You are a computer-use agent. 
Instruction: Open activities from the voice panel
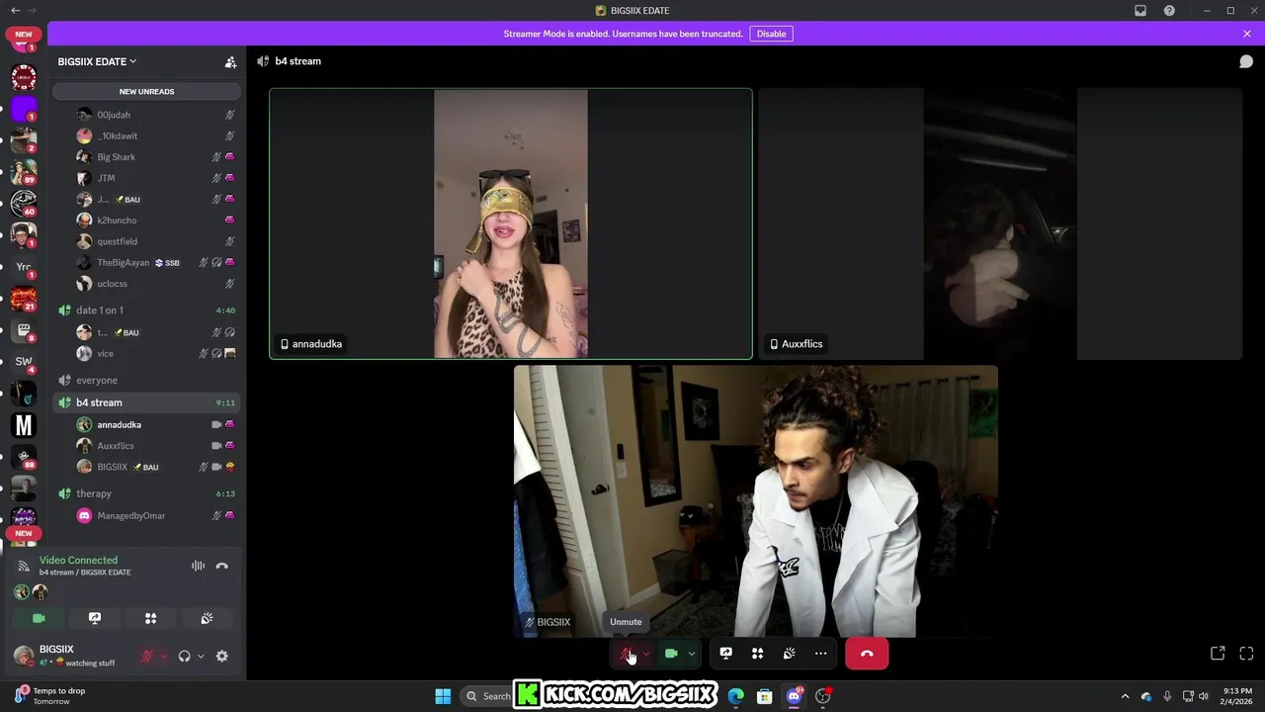151,618
